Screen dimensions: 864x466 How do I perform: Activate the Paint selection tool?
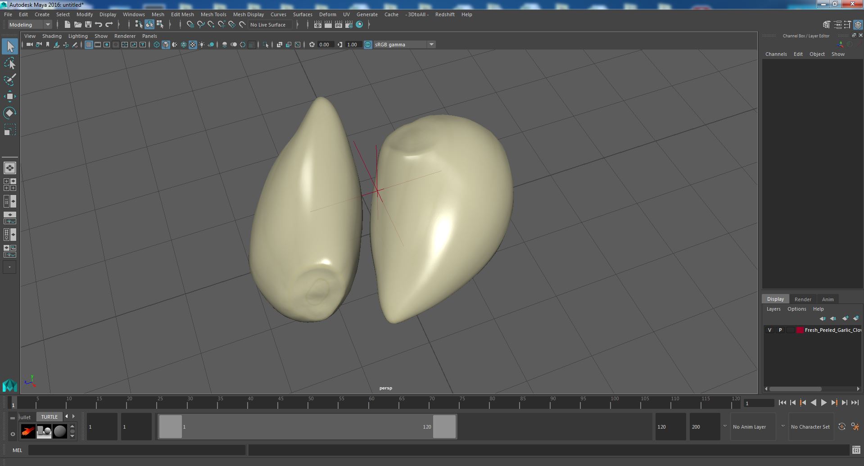point(9,80)
